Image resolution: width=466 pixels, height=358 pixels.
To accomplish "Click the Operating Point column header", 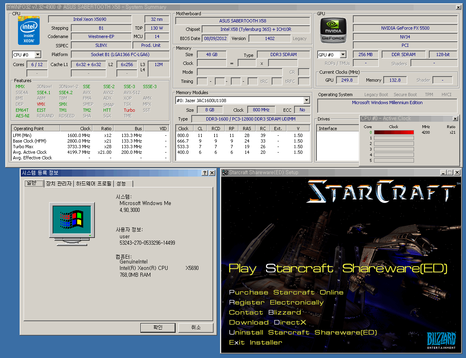I will (36, 129).
